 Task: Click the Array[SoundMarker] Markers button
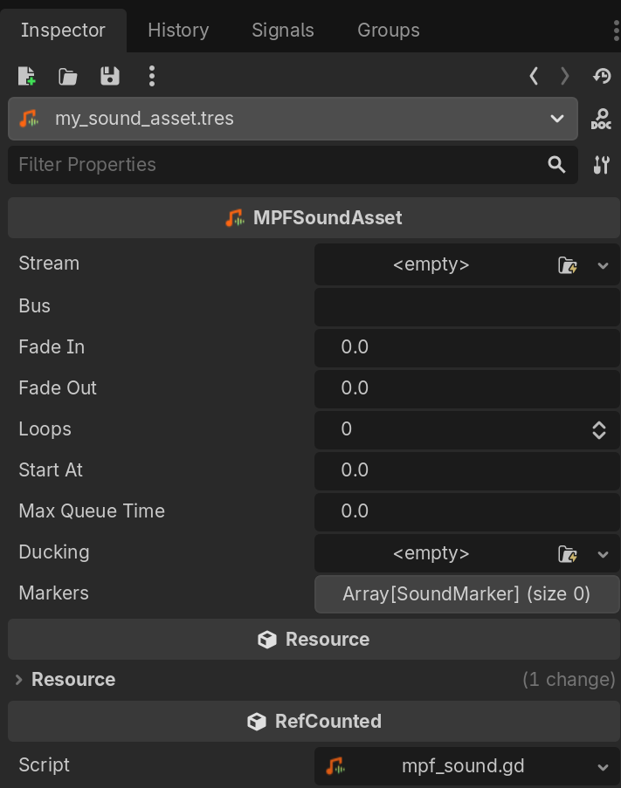466,594
